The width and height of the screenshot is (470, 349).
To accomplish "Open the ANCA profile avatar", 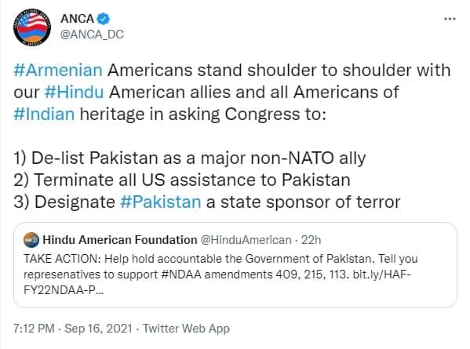I will point(32,27).
